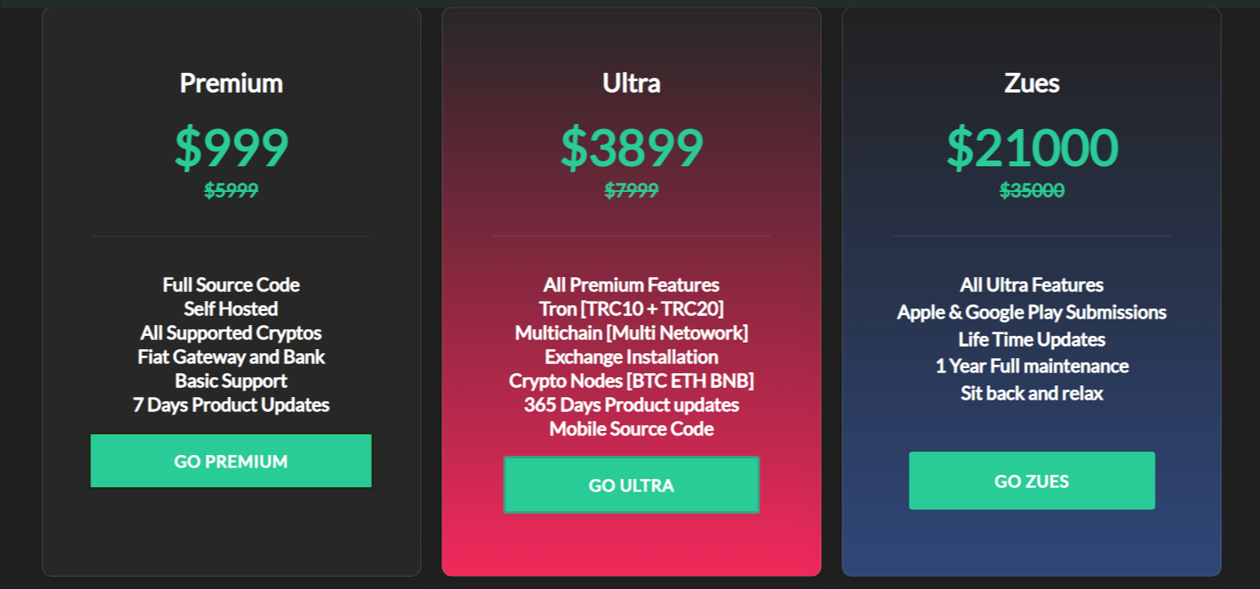Click the Mobile Source Code feature
Image resolution: width=1260 pixels, height=589 pixels.
click(x=631, y=429)
